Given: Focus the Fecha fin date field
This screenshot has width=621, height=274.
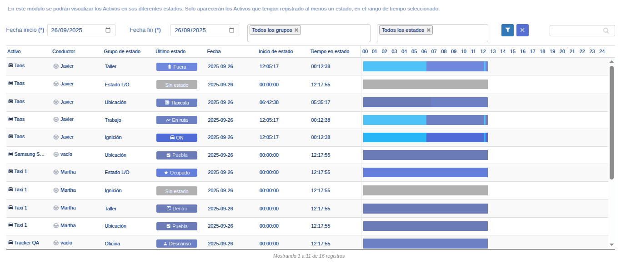Looking at the screenshot, I should (205, 30).
